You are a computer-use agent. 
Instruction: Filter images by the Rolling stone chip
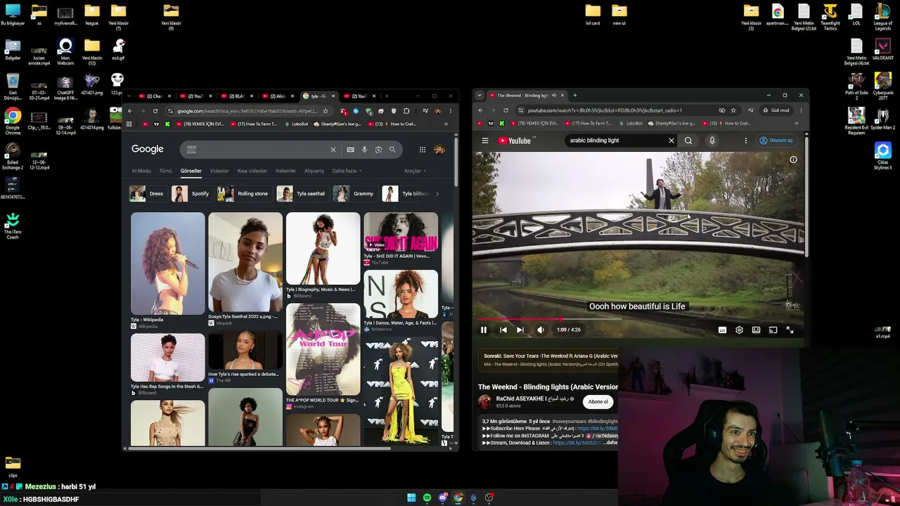coord(243,194)
